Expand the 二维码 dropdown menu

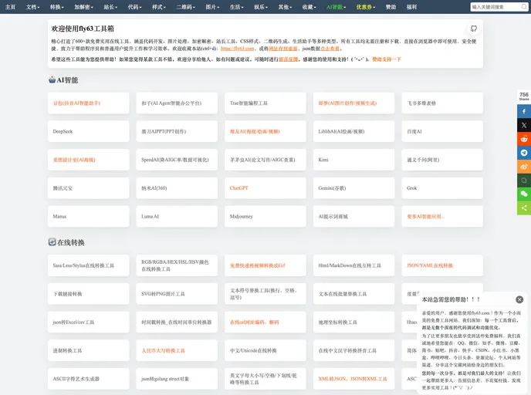pos(185,7)
